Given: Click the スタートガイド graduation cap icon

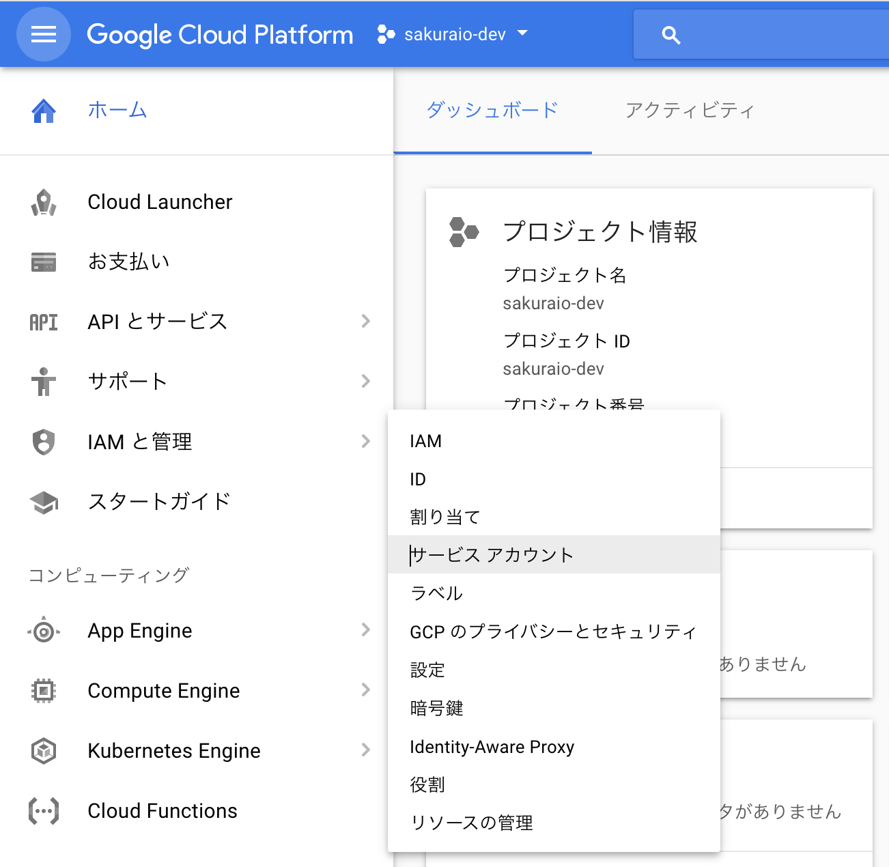Looking at the screenshot, I should (44, 502).
